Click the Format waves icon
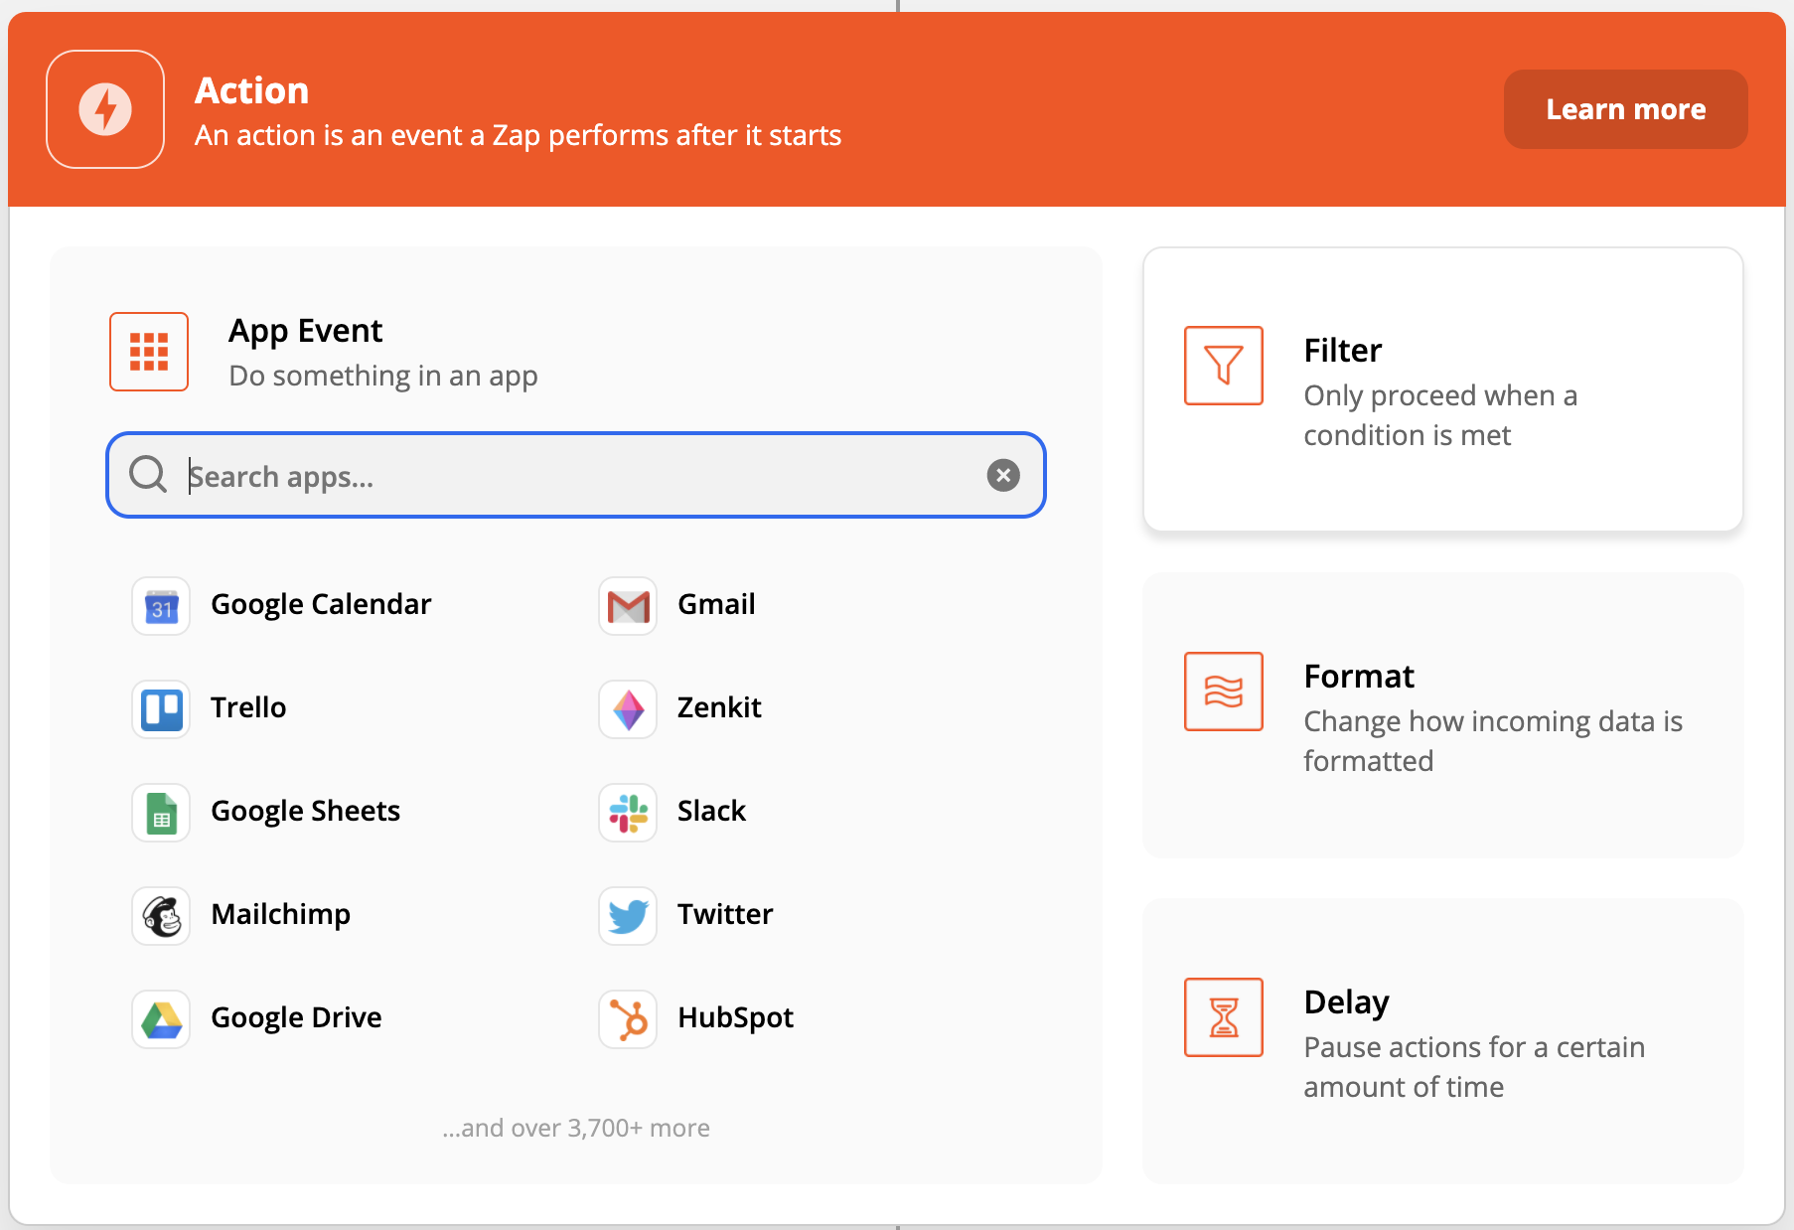Image resolution: width=1794 pixels, height=1230 pixels. tap(1224, 692)
